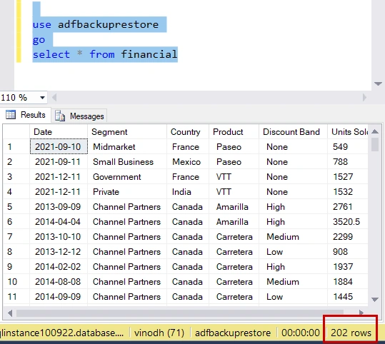This screenshot has width=385, height=344.
Task: Click the Country column header
Action: [188, 132]
